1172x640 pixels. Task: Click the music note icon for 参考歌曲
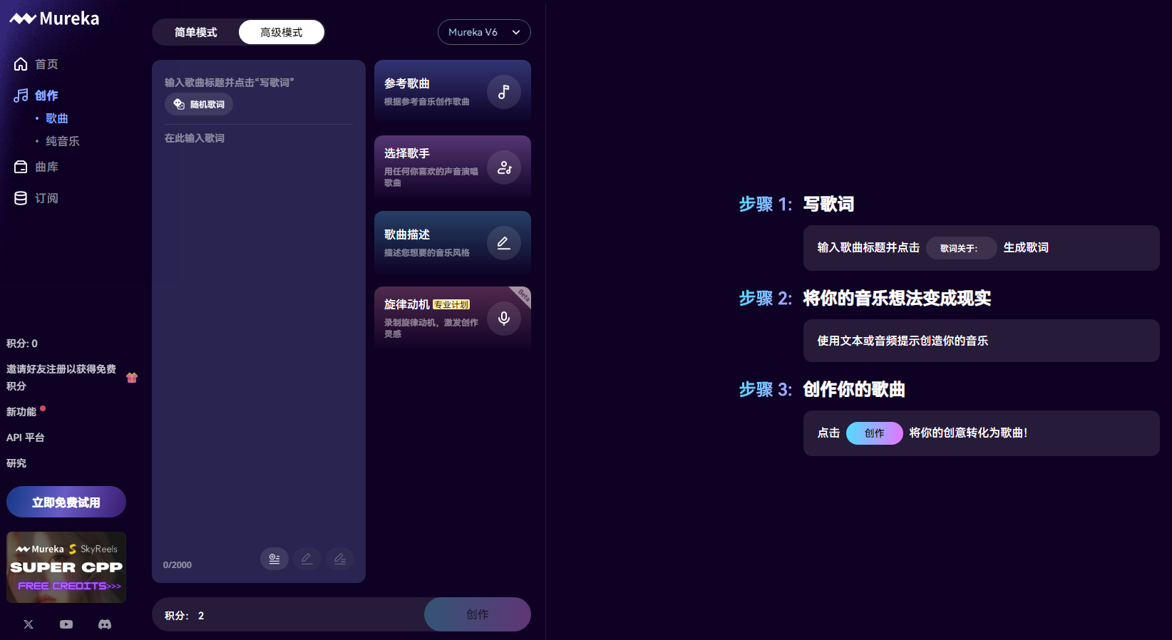(x=503, y=92)
